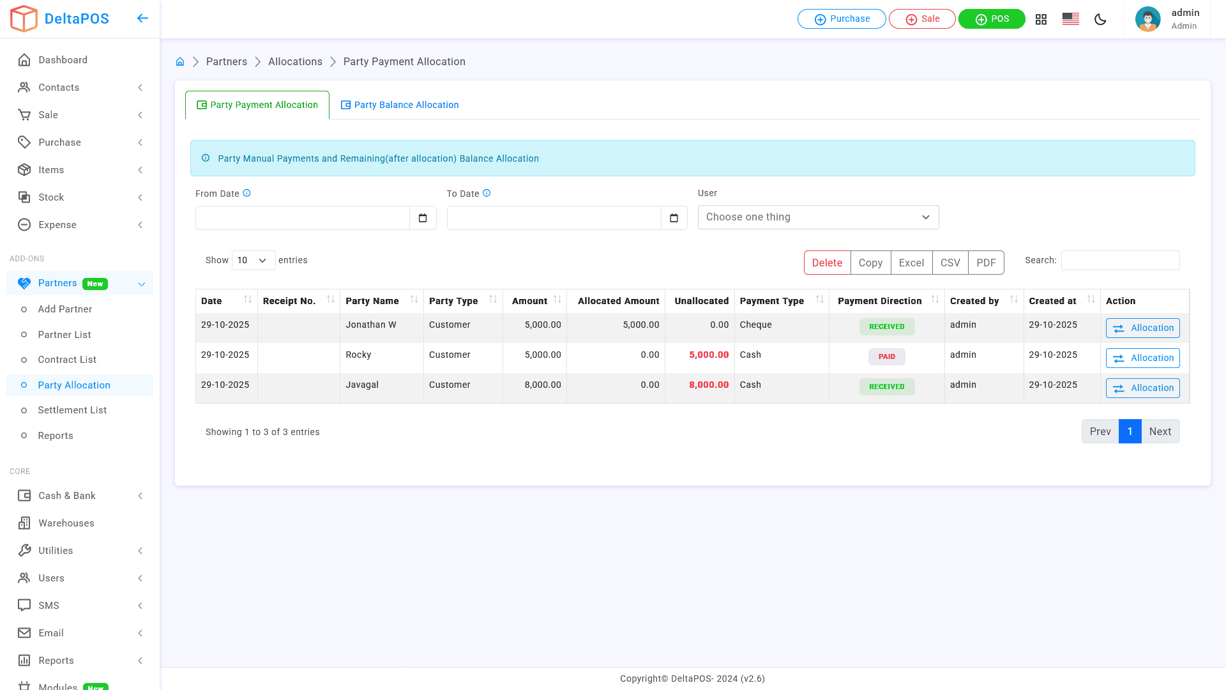Open the apps grid icon in top bar
Viewport: 1226px width, 690px height.
pyautogui.click(x=1041, y=19)
